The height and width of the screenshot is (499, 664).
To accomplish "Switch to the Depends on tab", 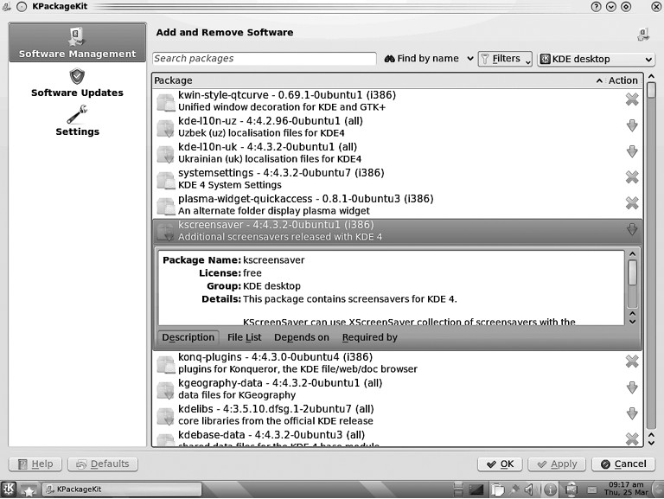I will pos(301,337).
